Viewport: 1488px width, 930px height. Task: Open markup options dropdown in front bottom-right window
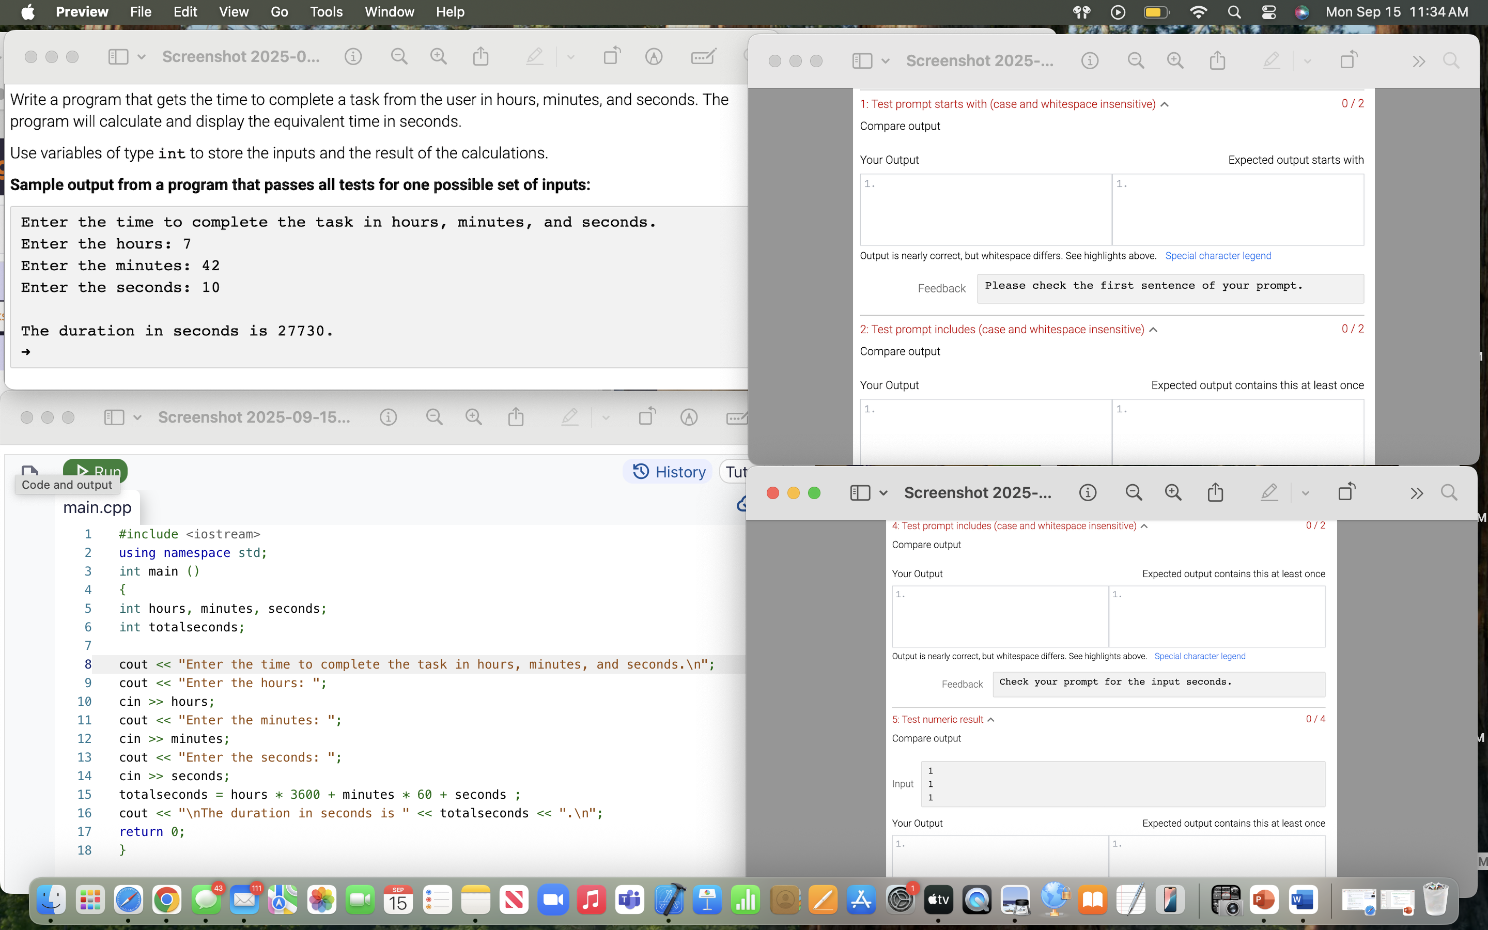[x=1306, y=493]
